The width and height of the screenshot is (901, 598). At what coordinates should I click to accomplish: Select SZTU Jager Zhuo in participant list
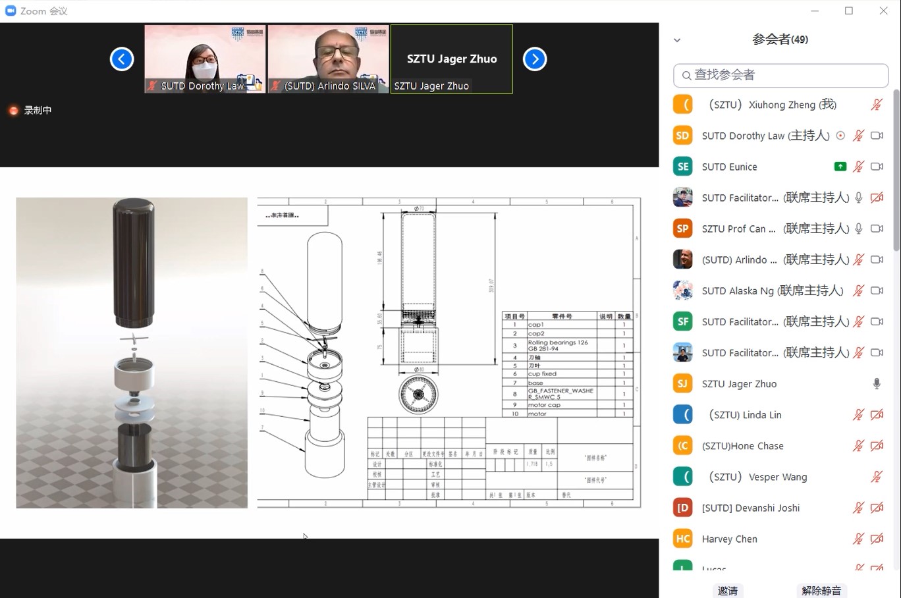739,384
